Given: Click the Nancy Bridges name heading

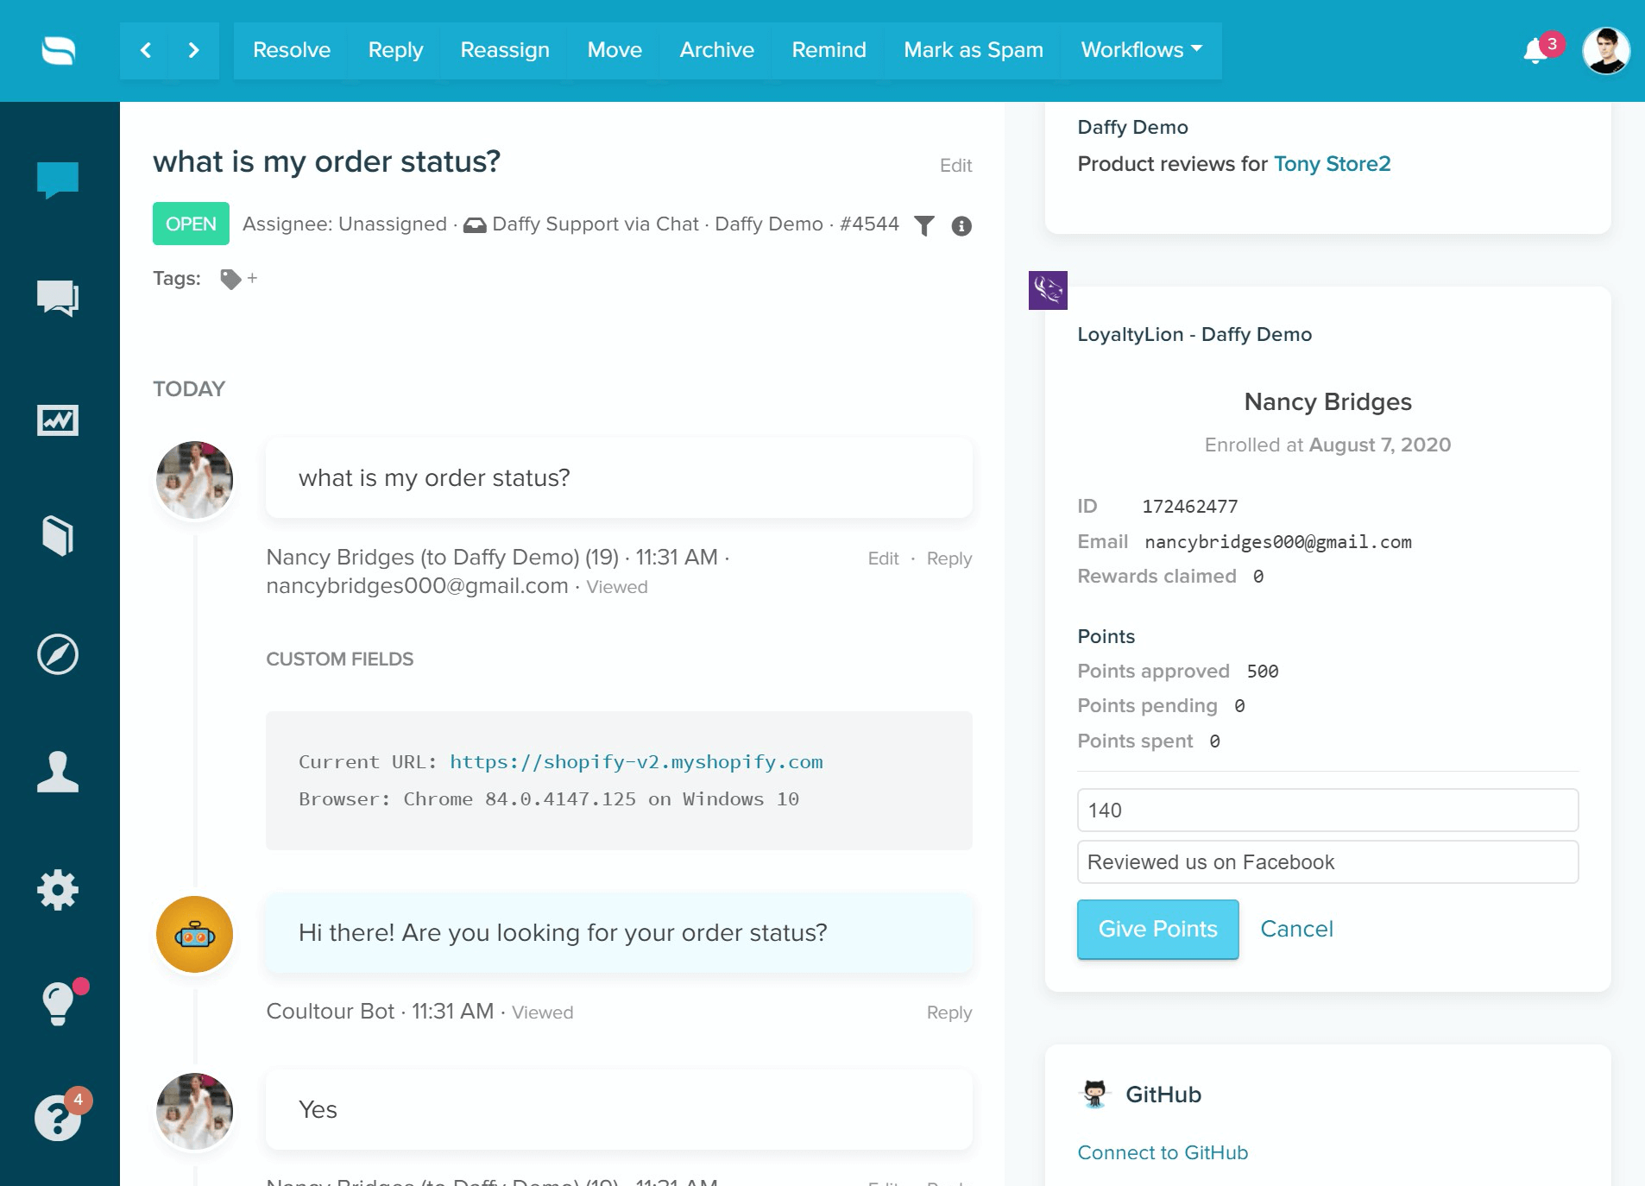Looking at the screenshot, I should point(1327,402).
